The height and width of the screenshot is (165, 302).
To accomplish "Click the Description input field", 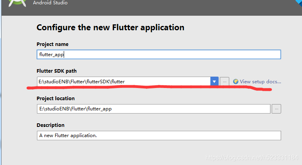I will tap(159, 136).
